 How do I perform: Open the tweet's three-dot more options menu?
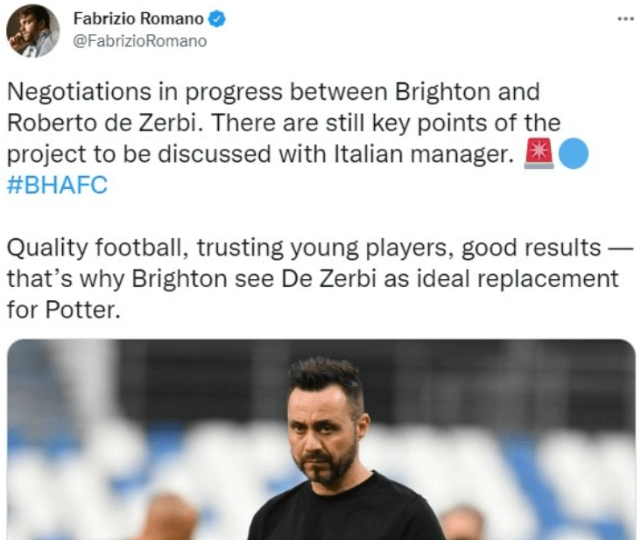pyautogui.click(x=623, y=18)
